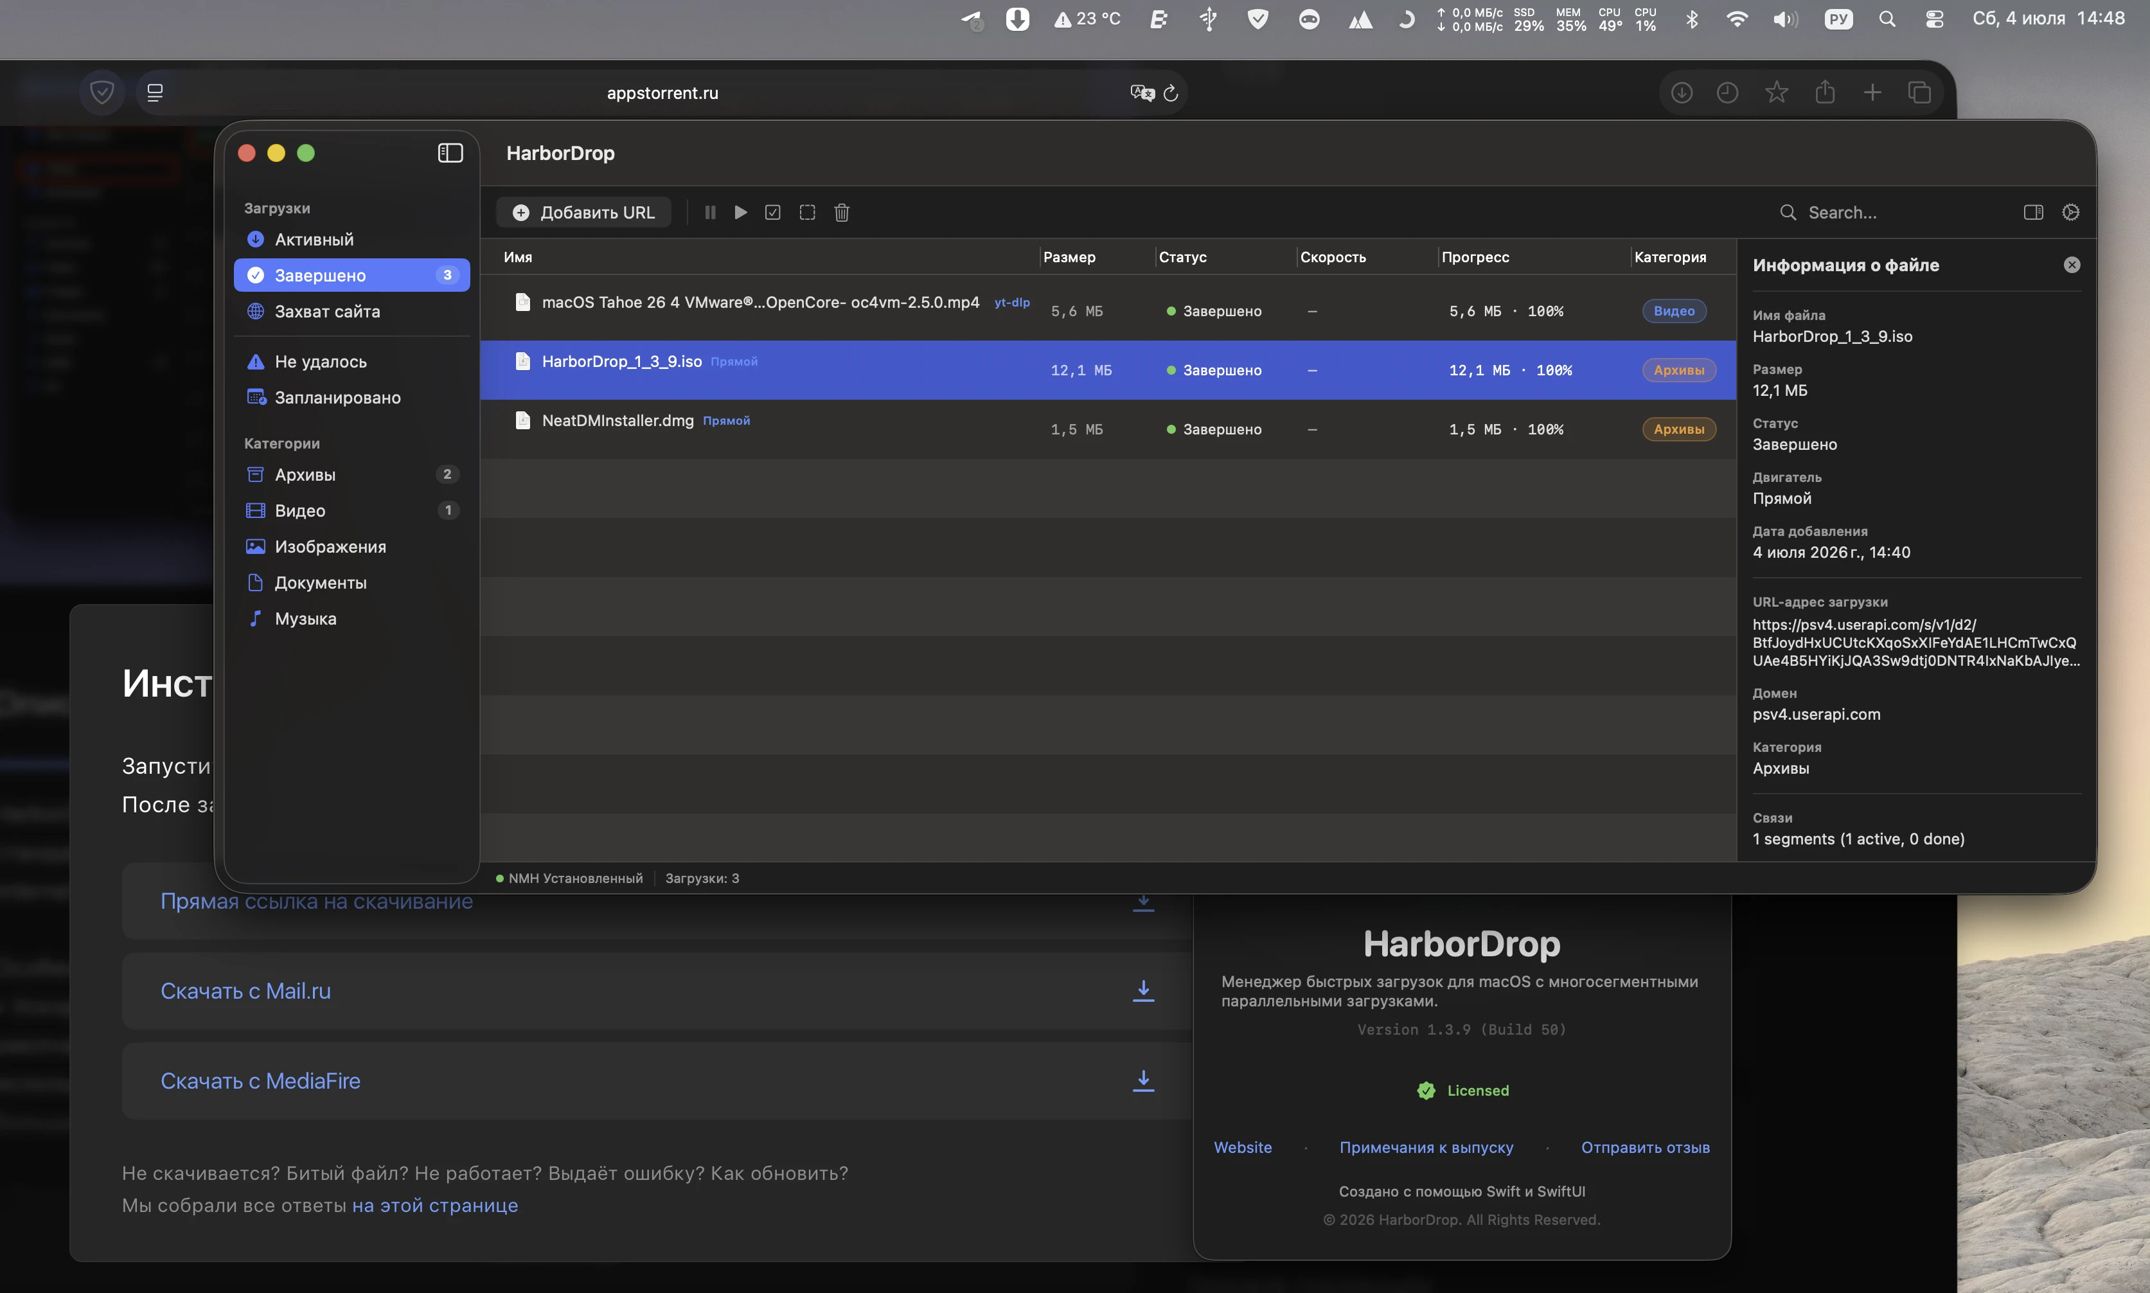Image resolution: width=2150 pixels, height=1293 pixels.
Task: Click the Add URL button
Action: coord(583,213)
